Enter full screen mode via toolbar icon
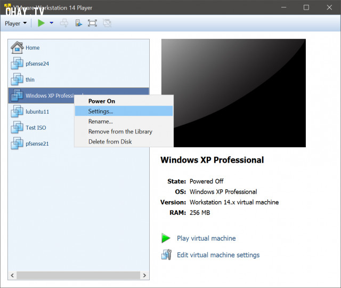 (x=92, y=23)
